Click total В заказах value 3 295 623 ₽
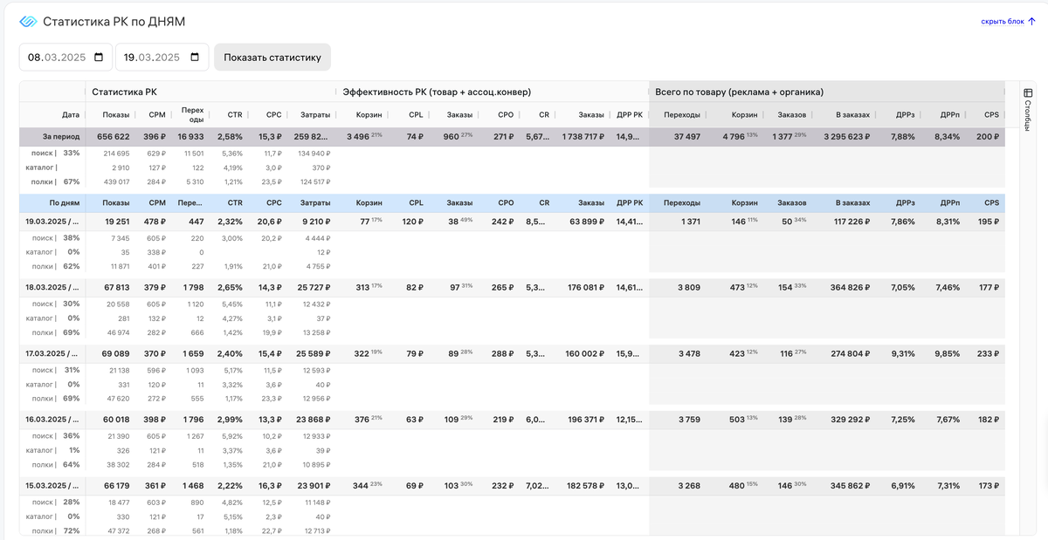This screenshot has height=540, width=1048. coord(846,137)
